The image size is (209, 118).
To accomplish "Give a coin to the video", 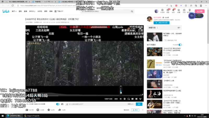I will click(x=38, y=110).
